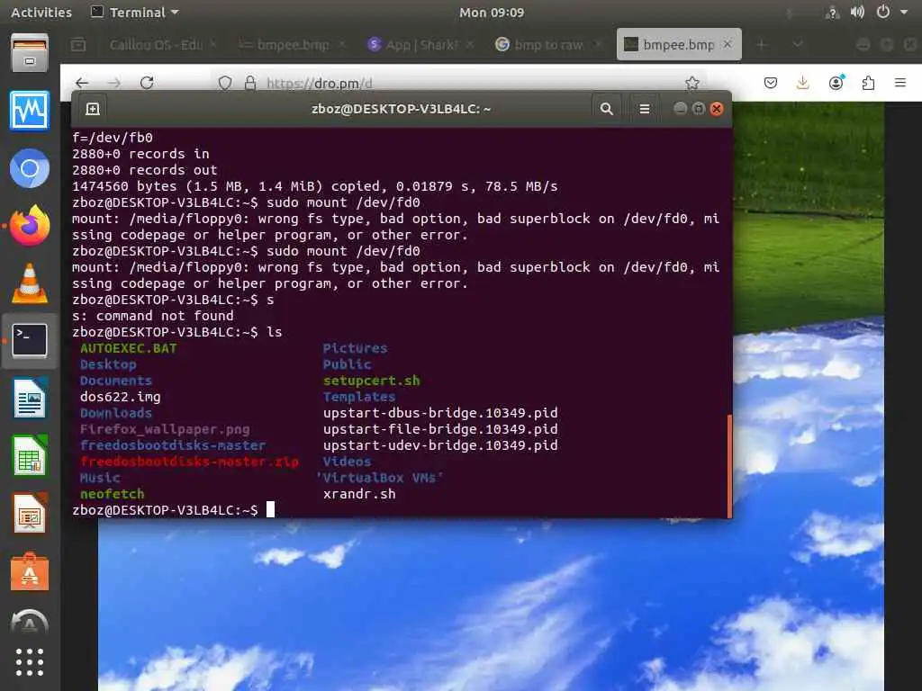Click the Templates directory name in terminal
This screenshot has height=691, width=922.
point(359,397)
